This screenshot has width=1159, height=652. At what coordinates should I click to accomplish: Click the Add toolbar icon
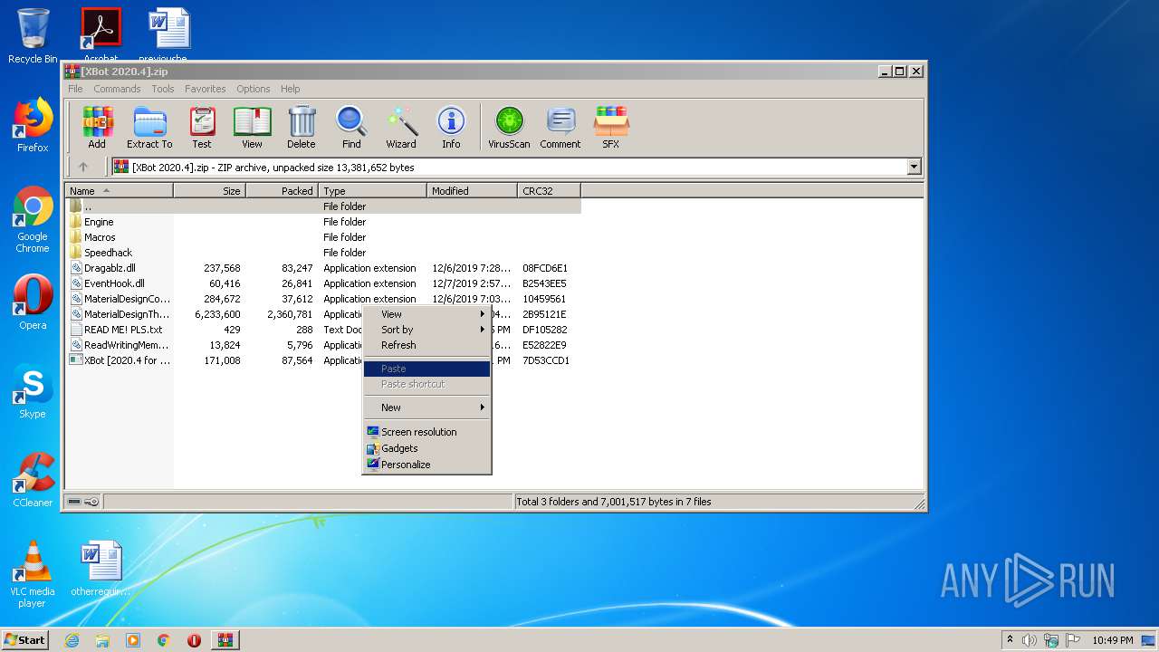pyautogui.click(x=97, y=127)
